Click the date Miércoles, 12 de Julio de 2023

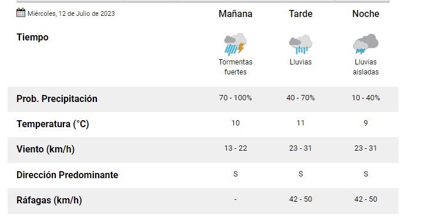(71, 13)
